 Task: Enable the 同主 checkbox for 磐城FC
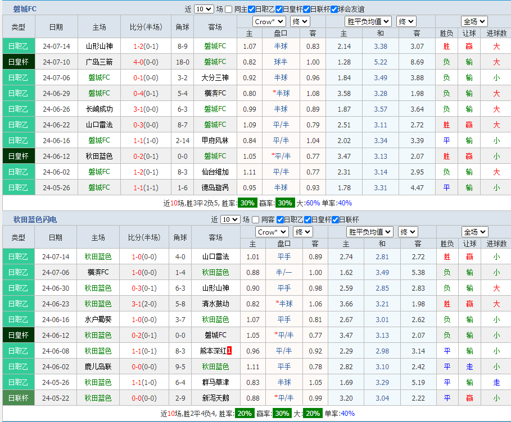click(x=228, y=8)
